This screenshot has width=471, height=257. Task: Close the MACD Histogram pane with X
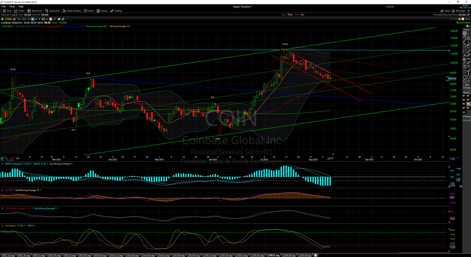point(2,163)
